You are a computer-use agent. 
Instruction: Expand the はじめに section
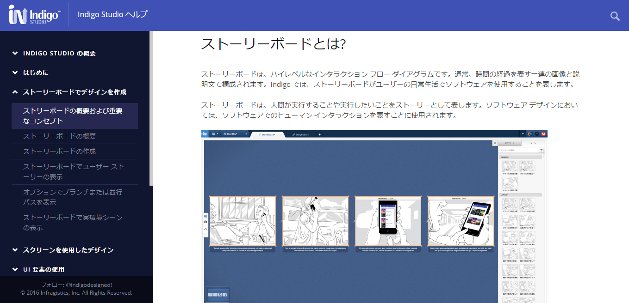tap(36, 73)
